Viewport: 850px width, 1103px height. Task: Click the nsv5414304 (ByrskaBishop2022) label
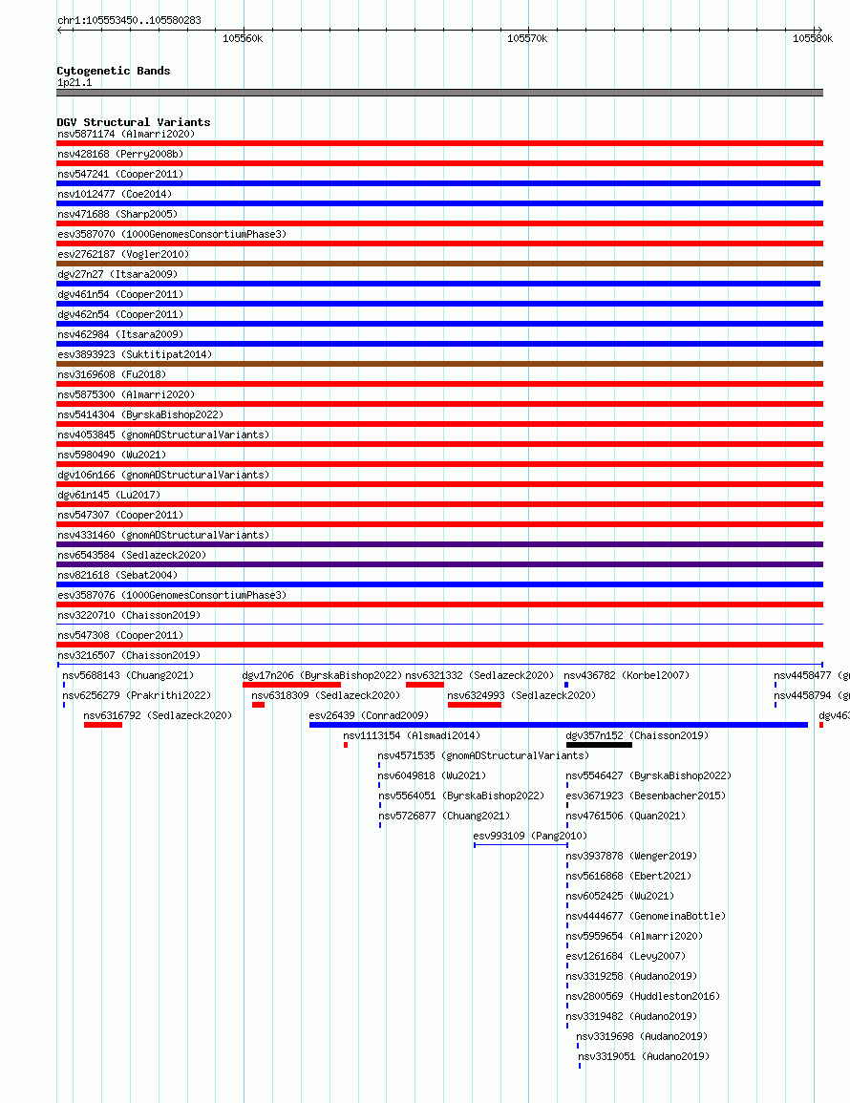140,414
